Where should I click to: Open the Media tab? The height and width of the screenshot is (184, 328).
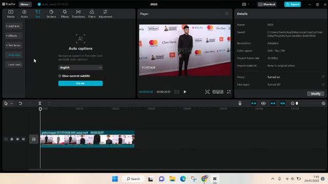click(11, 14)
